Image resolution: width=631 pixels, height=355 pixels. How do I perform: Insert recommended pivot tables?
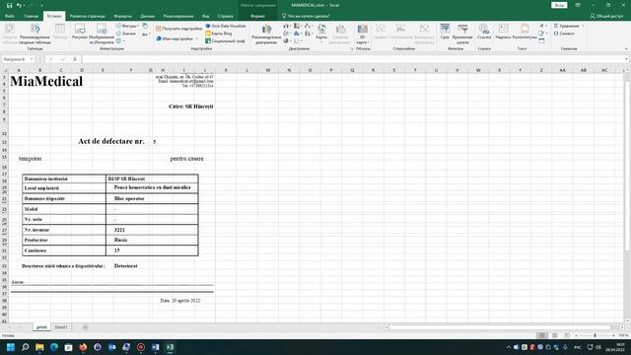[x=35, y=34]
